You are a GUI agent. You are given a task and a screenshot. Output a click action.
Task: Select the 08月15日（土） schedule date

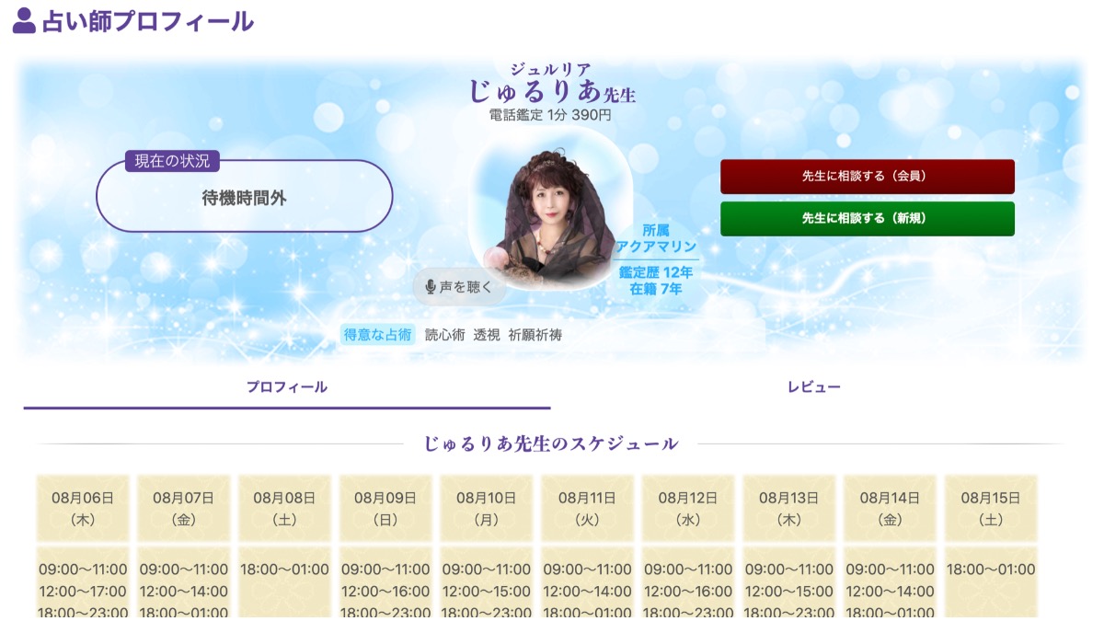(x=991, y=508)
